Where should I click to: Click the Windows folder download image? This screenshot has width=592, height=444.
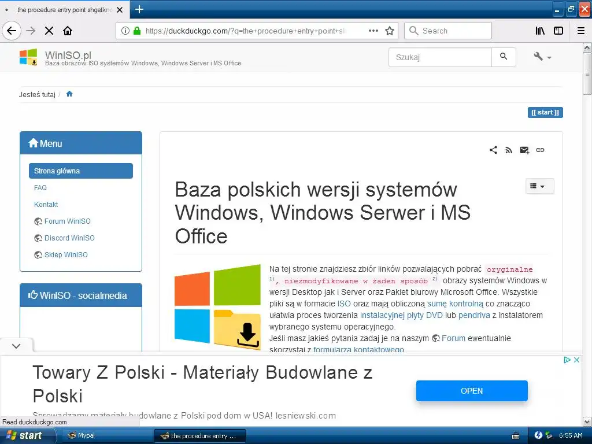click(x=217, y=306)
